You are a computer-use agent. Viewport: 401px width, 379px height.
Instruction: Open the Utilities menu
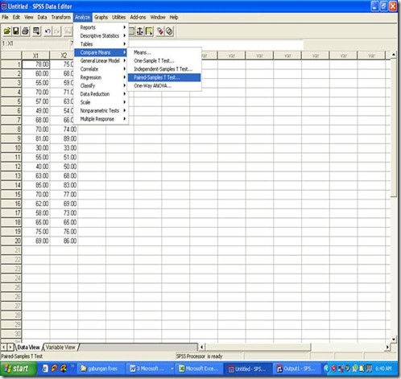(118, 18)
